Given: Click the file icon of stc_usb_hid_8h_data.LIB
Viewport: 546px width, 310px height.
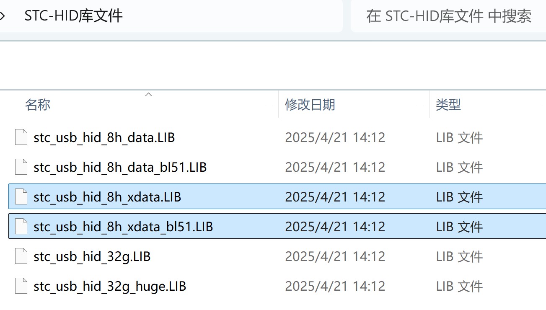Looking at the screenshot, I should [21, 137].
